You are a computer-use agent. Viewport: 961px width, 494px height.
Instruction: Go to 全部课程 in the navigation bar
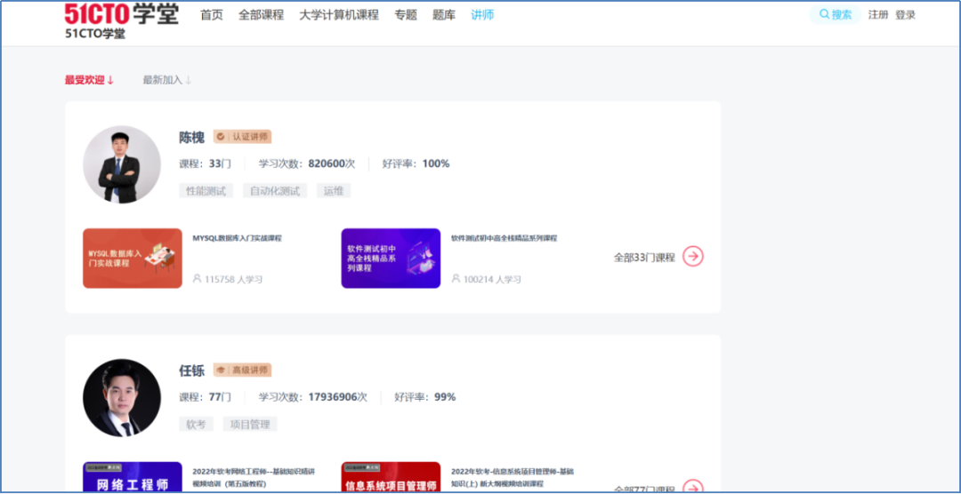click(x=261, y=15)
